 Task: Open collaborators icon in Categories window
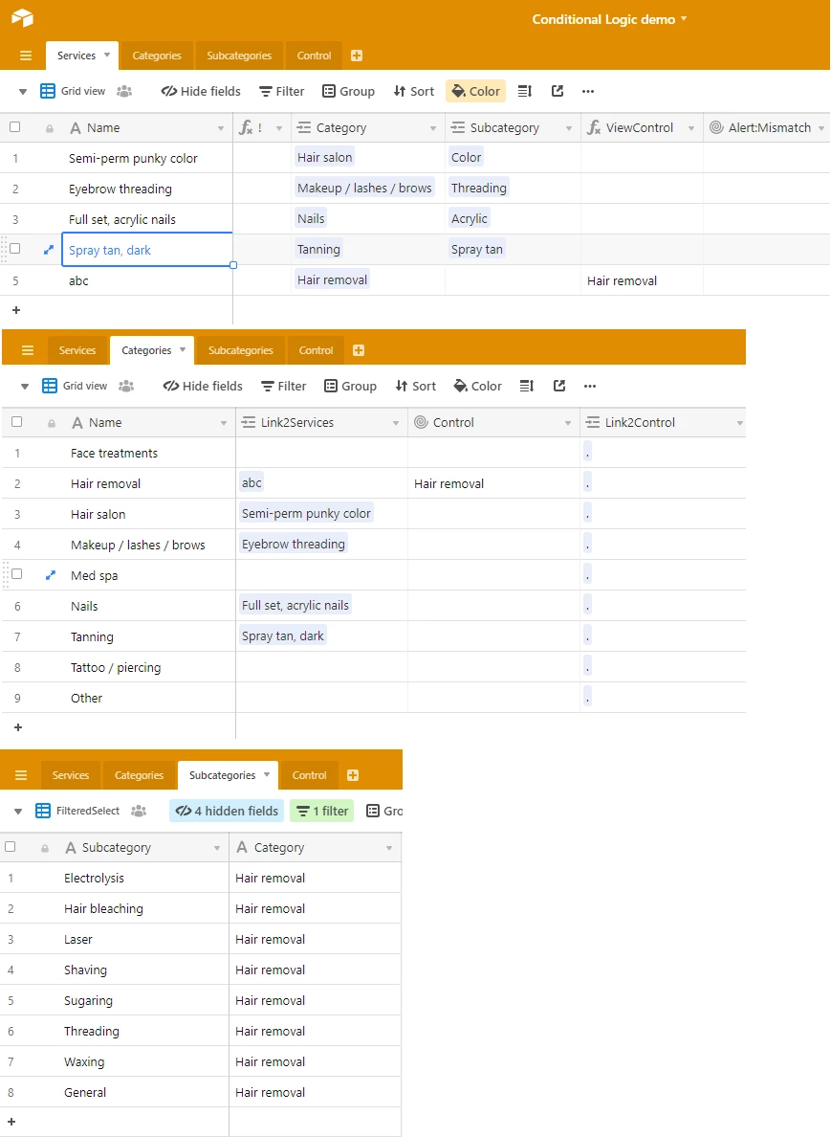pyautogui.click(x=126, y=386)
